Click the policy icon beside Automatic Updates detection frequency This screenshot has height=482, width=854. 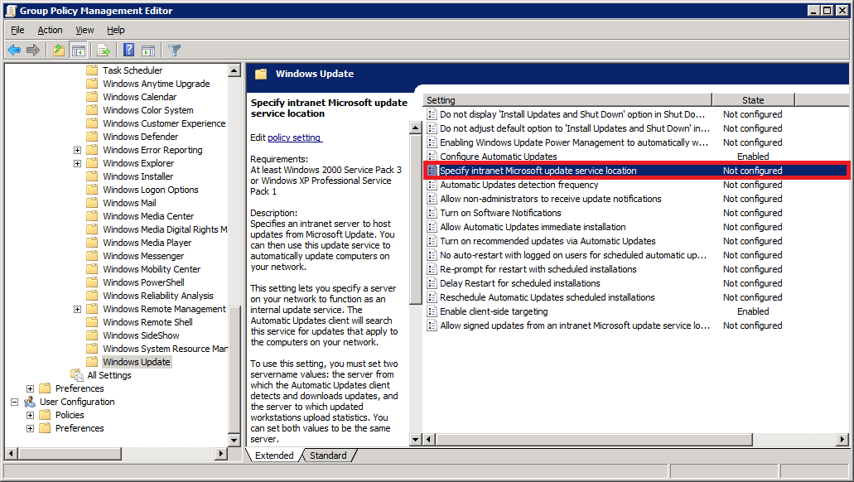[432, 186]
